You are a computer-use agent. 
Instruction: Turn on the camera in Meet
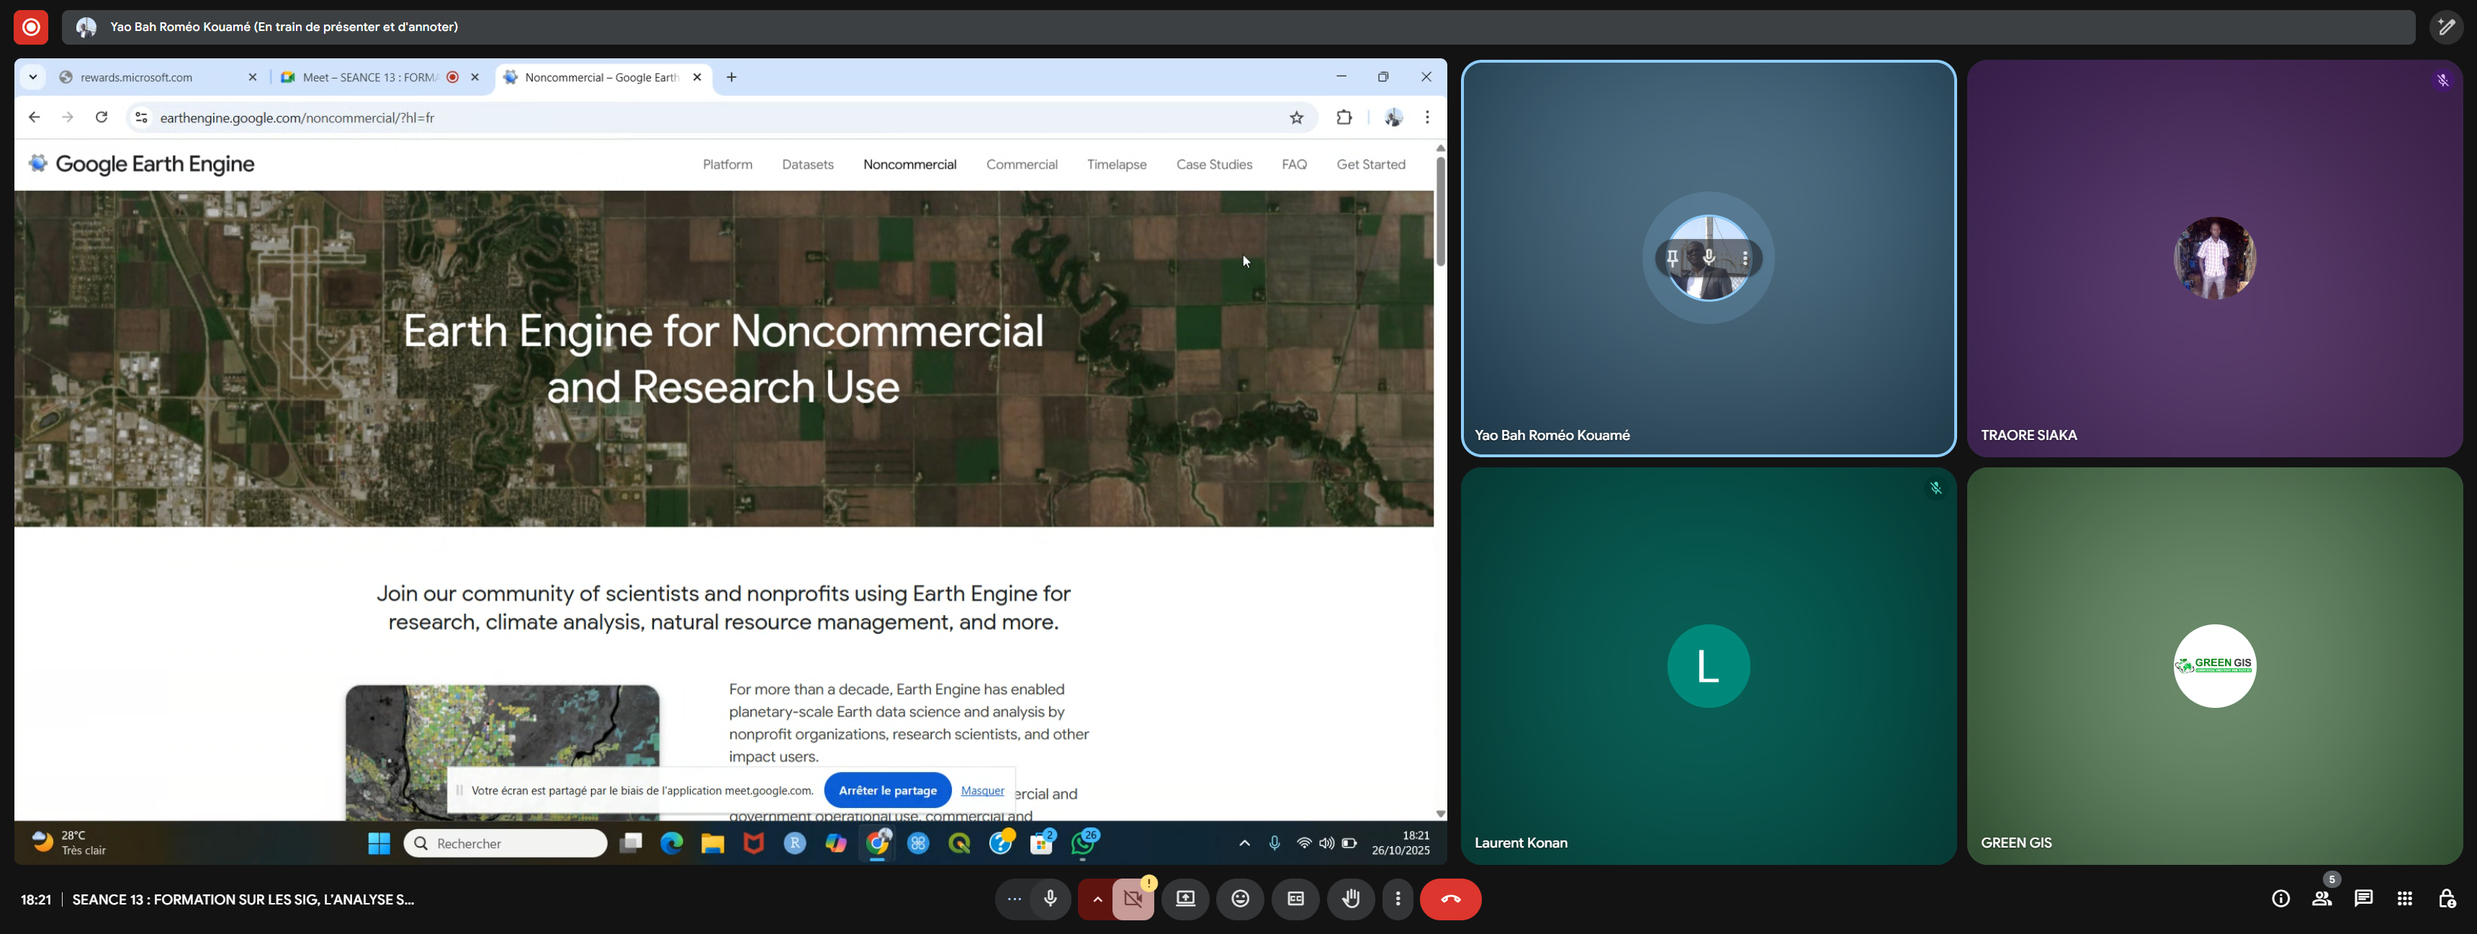pyautogui.click(x=1133, y=899)
